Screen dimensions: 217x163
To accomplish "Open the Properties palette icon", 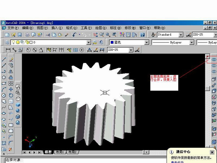I will click(x=122, y=34).
